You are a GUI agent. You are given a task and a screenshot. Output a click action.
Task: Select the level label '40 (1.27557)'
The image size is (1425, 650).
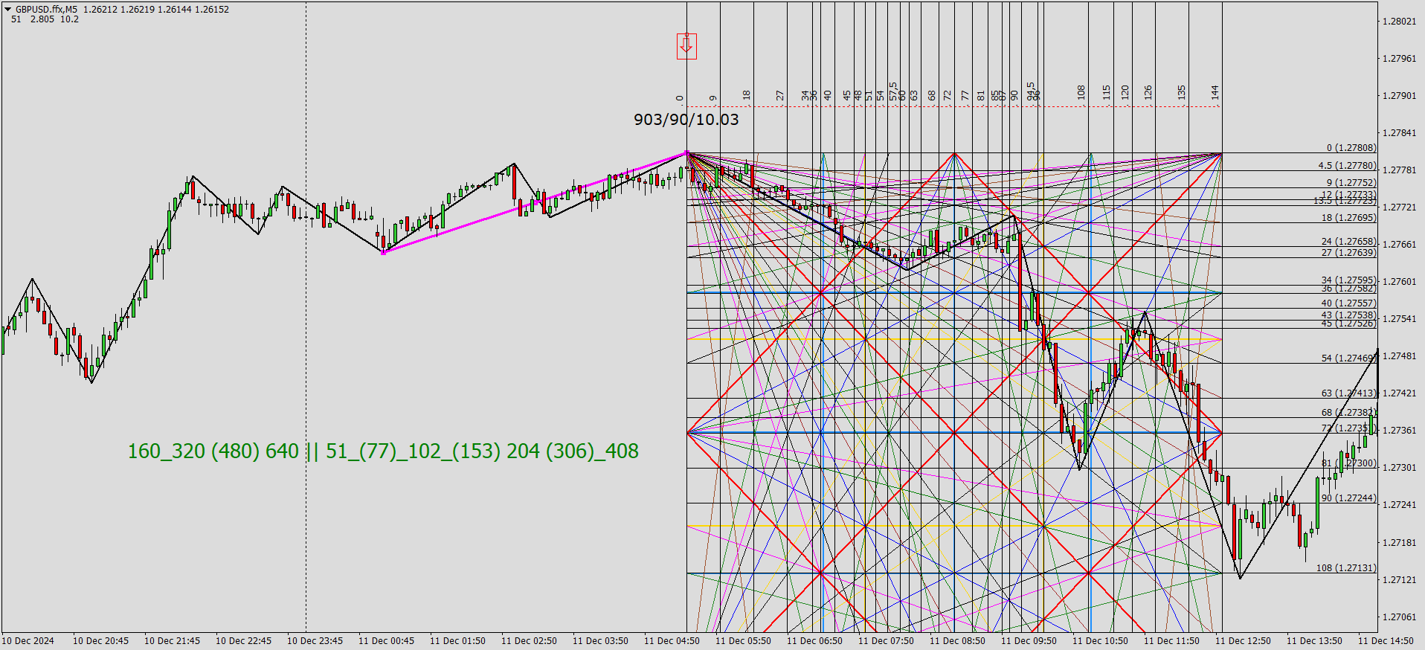point(1349,303)
